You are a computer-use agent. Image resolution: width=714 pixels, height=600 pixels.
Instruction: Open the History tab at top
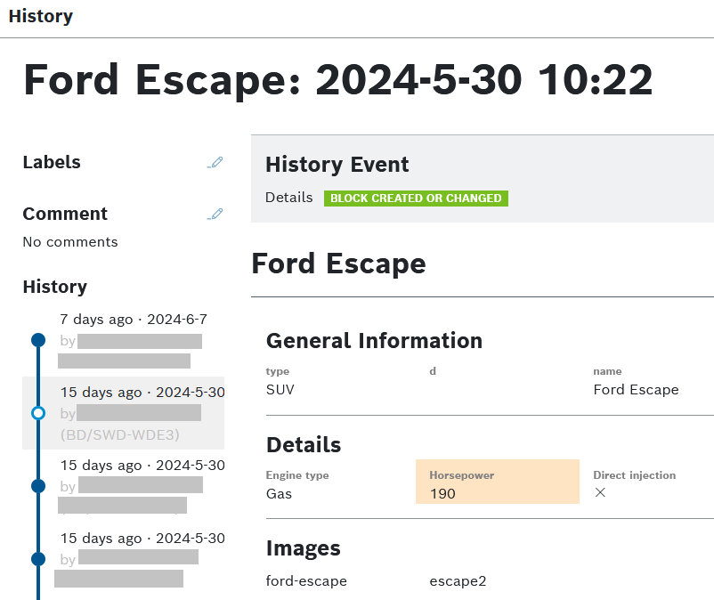pyautogui.click(x=41, y=16)
